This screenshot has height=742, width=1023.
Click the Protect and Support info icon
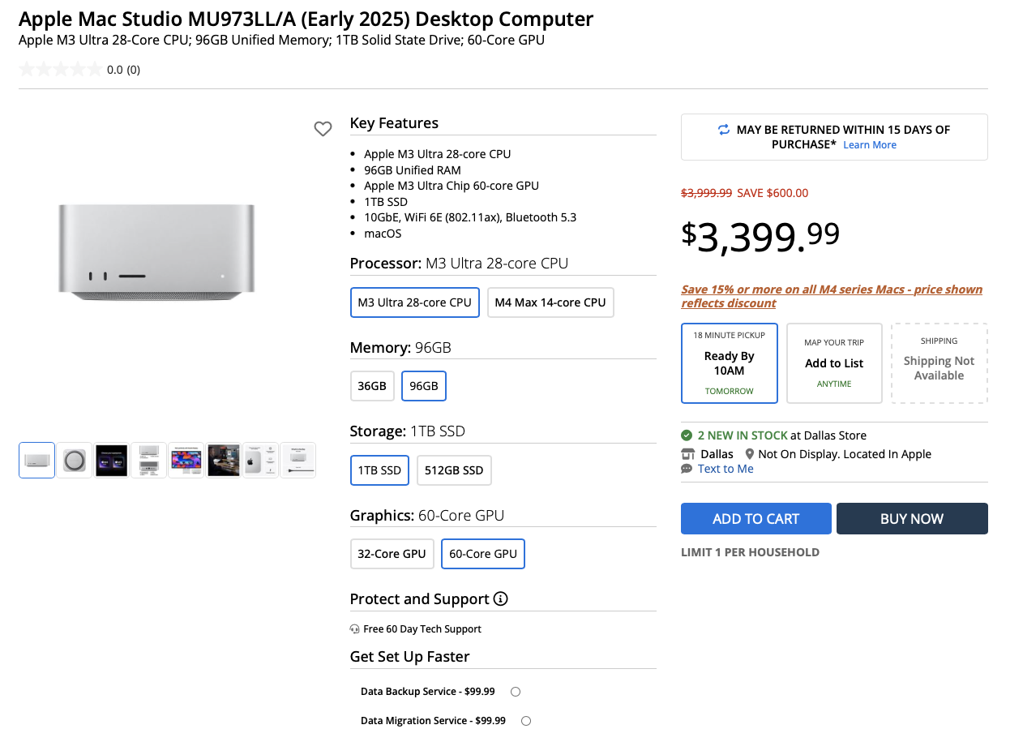tap(501, 599)
